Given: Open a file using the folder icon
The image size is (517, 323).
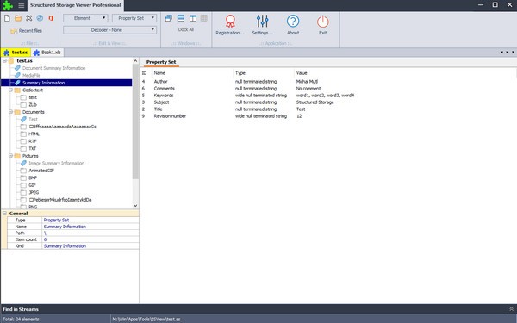Looking at the screenshot, I should pyautogui.click(x=18, y=18).
